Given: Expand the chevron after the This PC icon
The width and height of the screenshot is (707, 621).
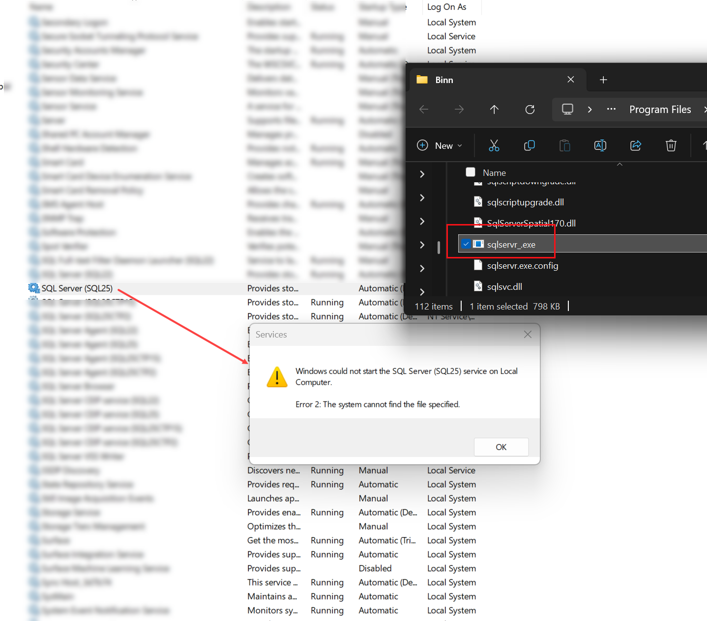Looking at the screenshot, I should pos(589,109).
